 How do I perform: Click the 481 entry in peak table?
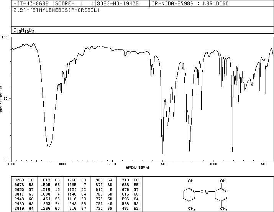click(125, 208)
